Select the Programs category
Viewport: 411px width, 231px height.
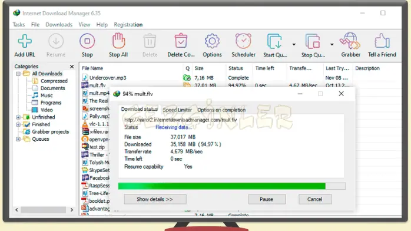coord(51,103)
